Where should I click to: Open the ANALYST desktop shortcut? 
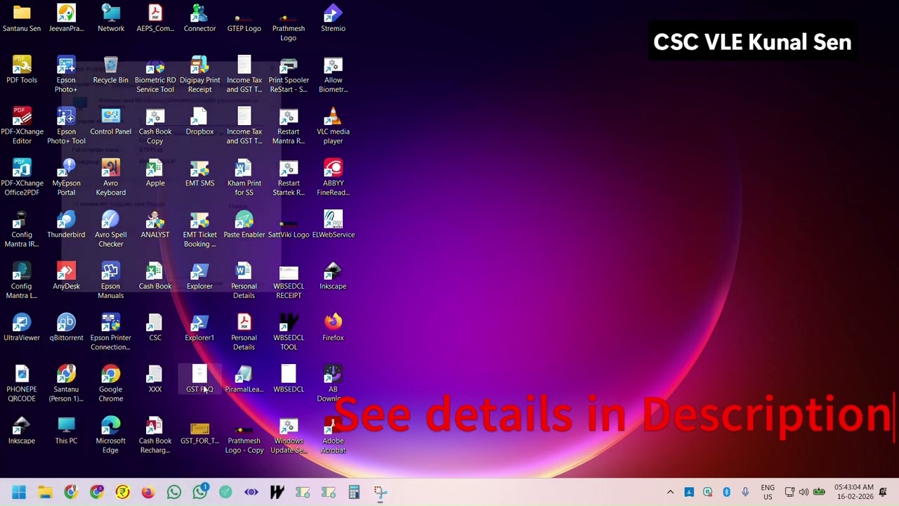[x=155, y=224]
